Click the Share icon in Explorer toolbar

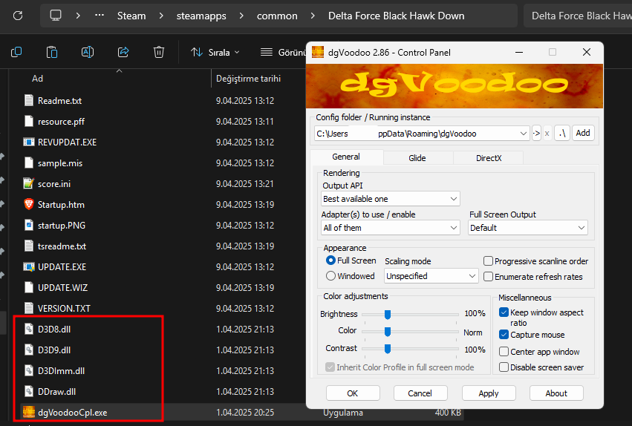tap(123, 52)
